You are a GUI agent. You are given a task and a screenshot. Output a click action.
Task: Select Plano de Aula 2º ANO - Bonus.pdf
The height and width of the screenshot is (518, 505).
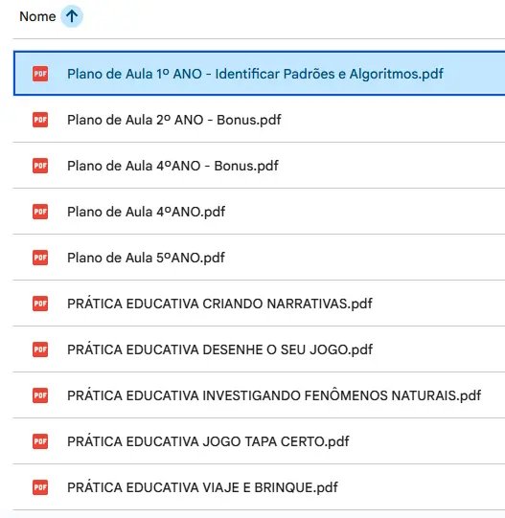[x=174, y=120]
